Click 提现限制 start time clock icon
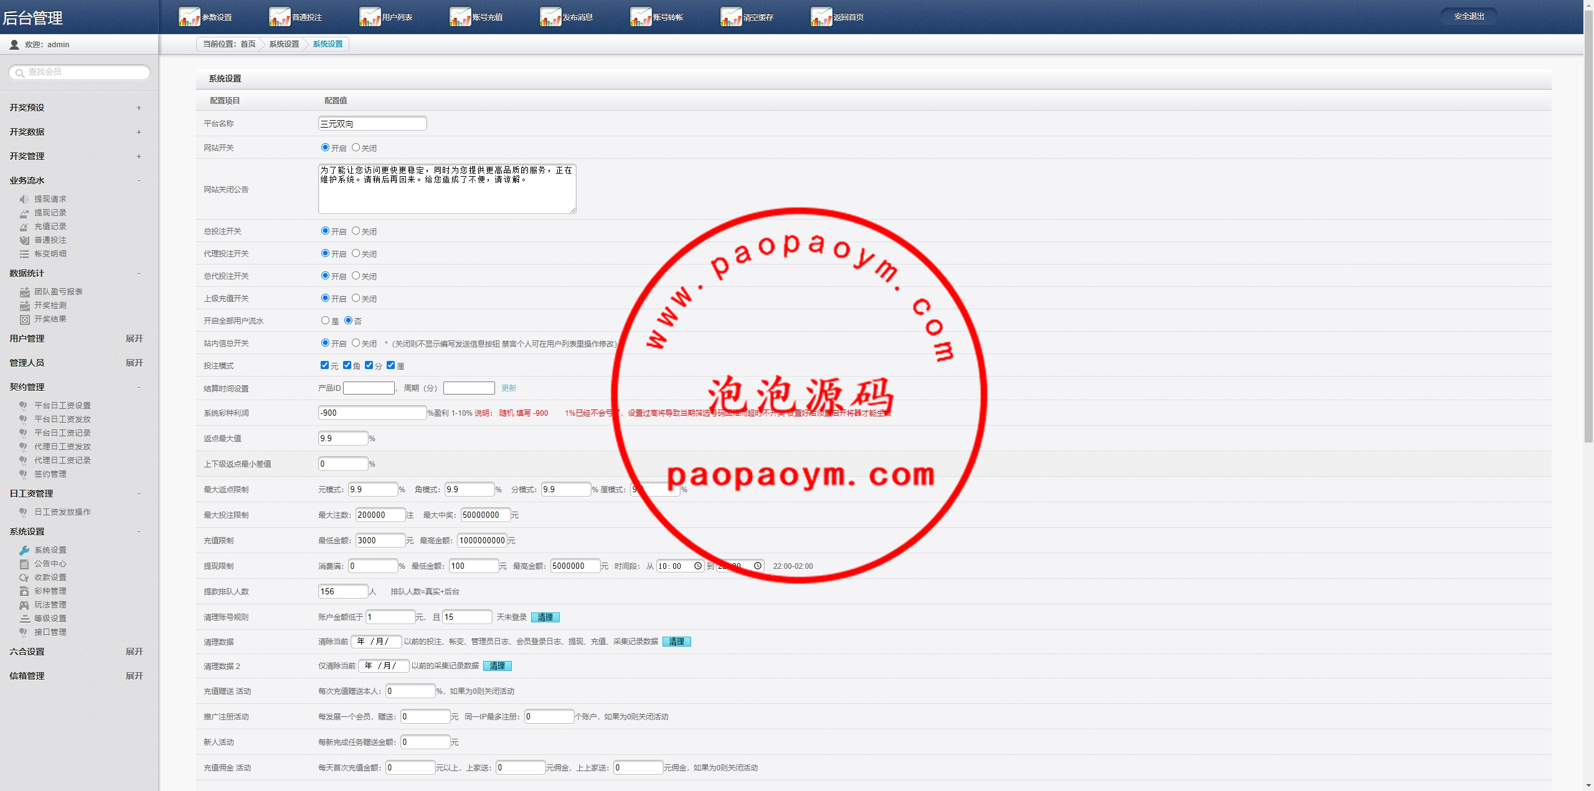This screenshot has width=1594, height=791. coord(698,566)
